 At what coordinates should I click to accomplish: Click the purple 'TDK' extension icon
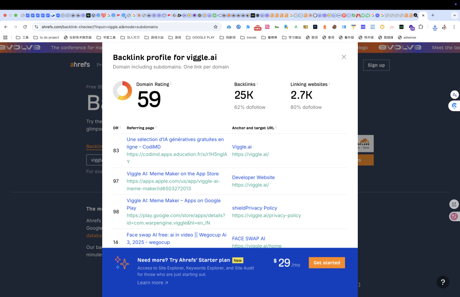point(363,27)
